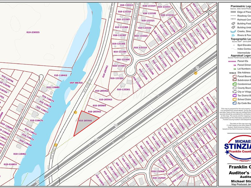Viewport: 251px width, 188px height.
Task: Click the orange marker on the upper-right highway
Action: [x=196, y=73]
